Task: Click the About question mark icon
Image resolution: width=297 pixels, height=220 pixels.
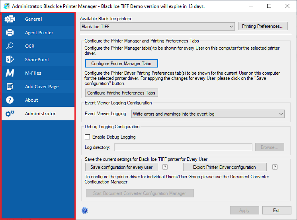Action: tap(10, 100)
